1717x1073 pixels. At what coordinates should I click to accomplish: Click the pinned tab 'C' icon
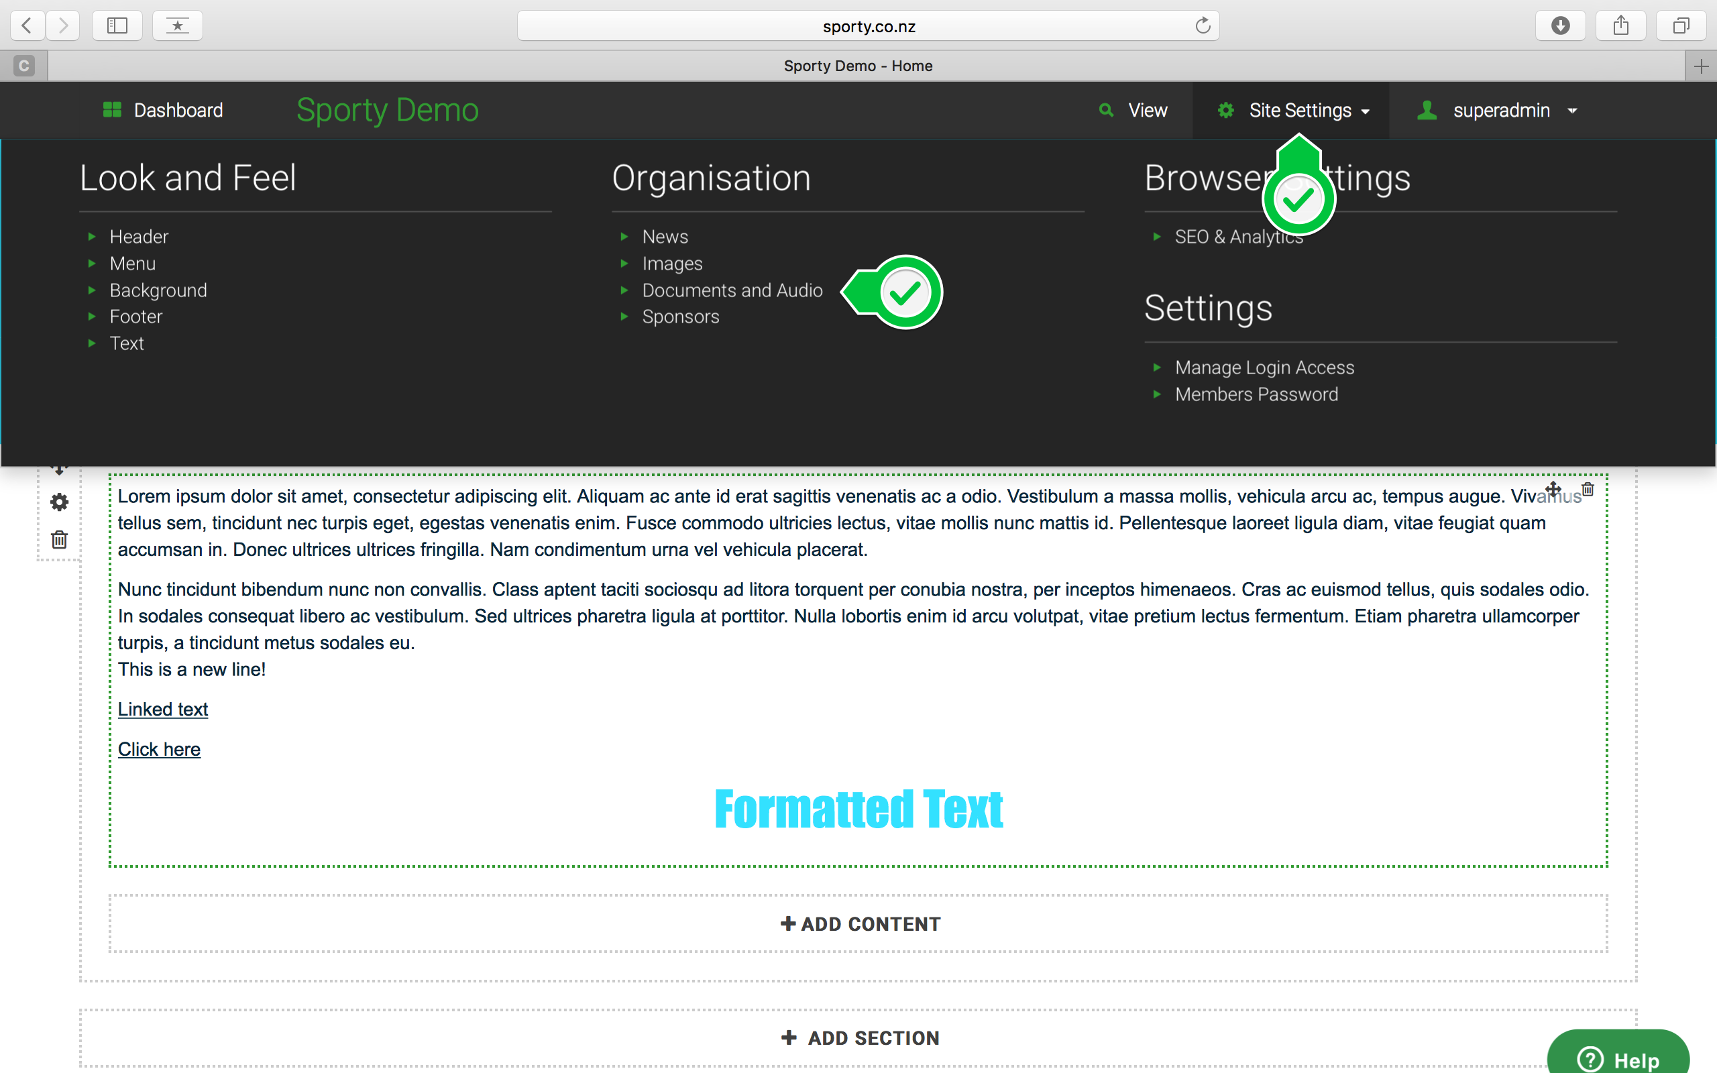click(x=23, y=66)
